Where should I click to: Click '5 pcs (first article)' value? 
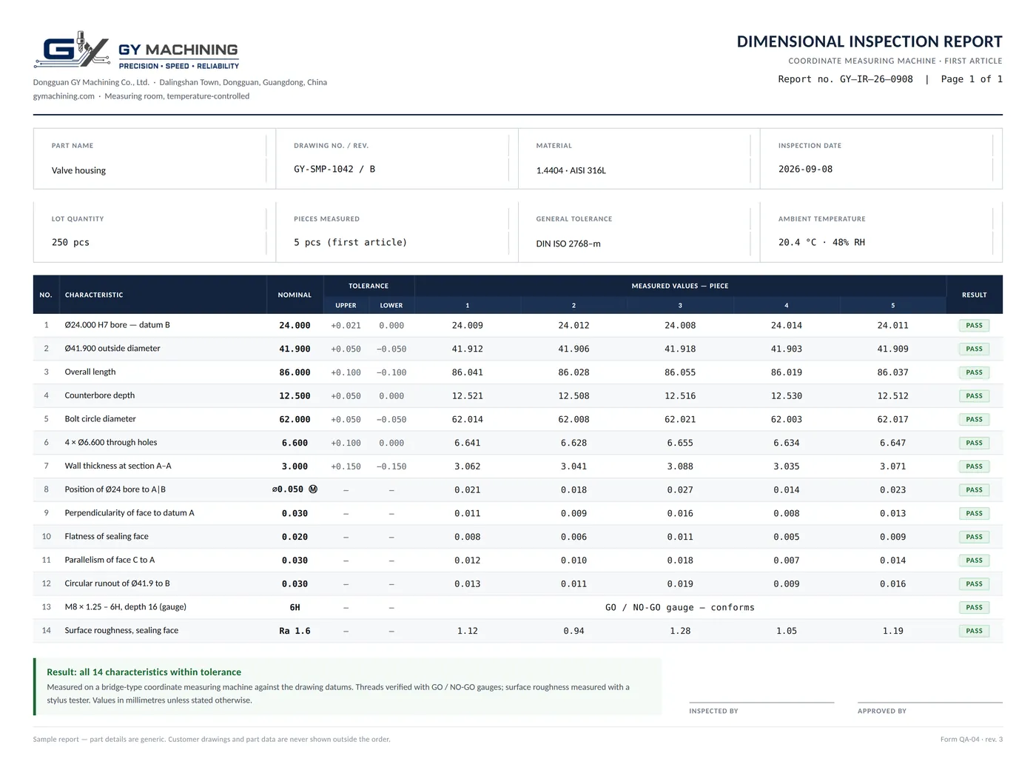pyautogui.click(x=350, y=243)
